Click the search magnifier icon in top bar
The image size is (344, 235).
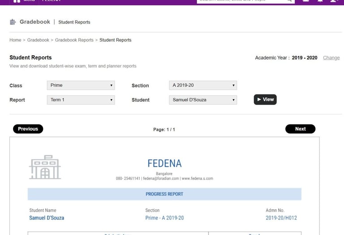(x=289, y=1)
